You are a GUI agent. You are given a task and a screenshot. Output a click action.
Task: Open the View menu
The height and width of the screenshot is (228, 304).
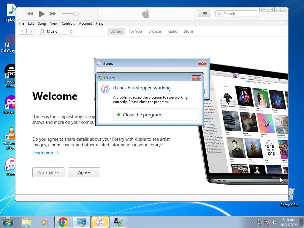54,23
